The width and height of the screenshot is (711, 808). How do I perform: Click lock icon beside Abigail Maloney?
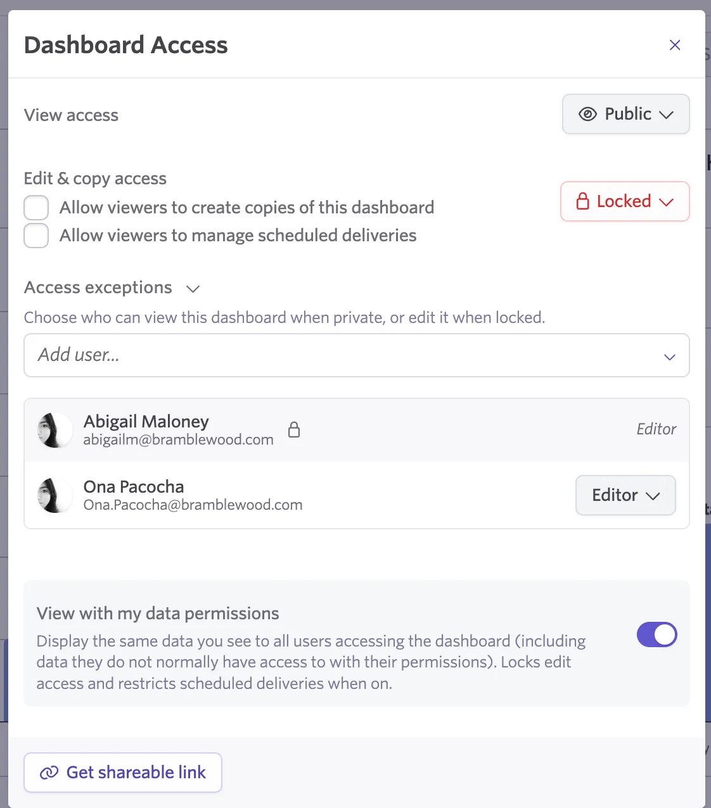[x=294, y=430]
